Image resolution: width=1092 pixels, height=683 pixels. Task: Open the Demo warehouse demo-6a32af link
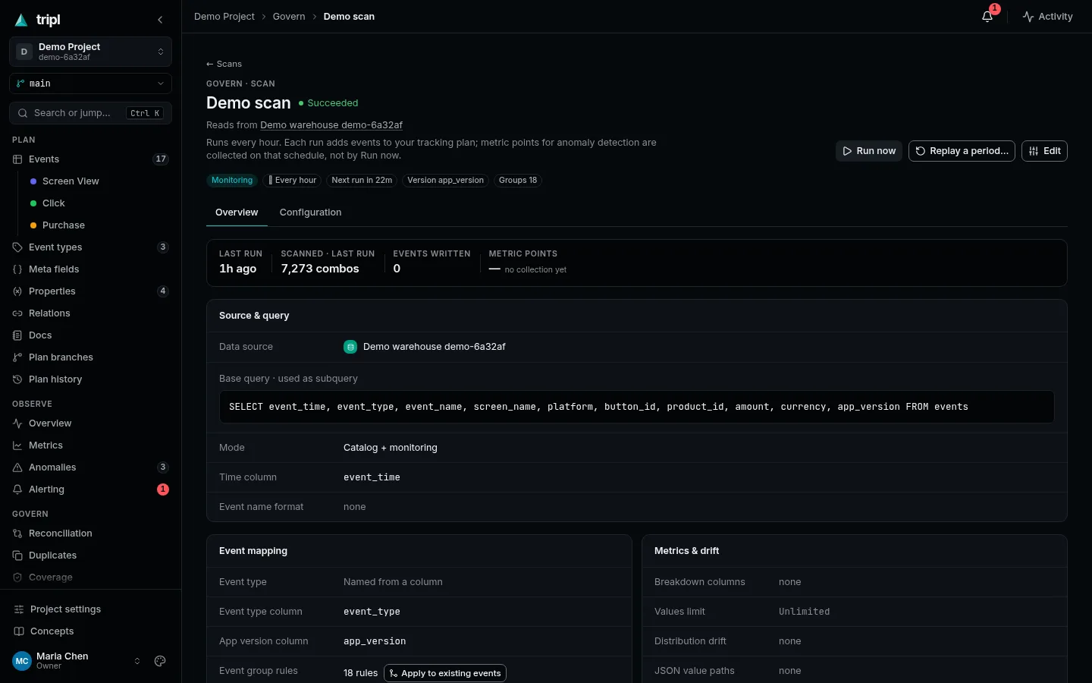(x=331, y=125)
